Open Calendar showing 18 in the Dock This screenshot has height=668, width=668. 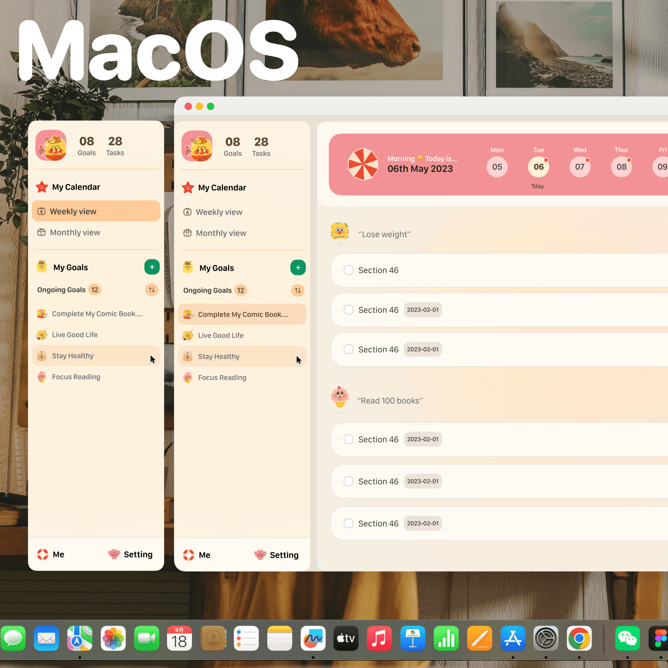(x=180, y=638)
